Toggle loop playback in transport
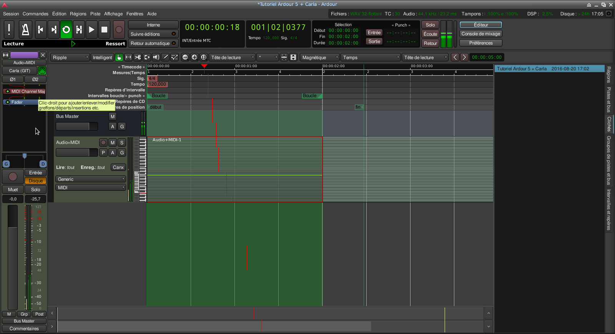The width and height of the screenshot is (615, 334). click(x=66, y=30)
